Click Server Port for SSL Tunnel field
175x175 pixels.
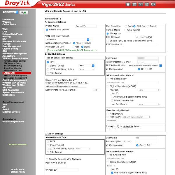[x=97, y=90]
